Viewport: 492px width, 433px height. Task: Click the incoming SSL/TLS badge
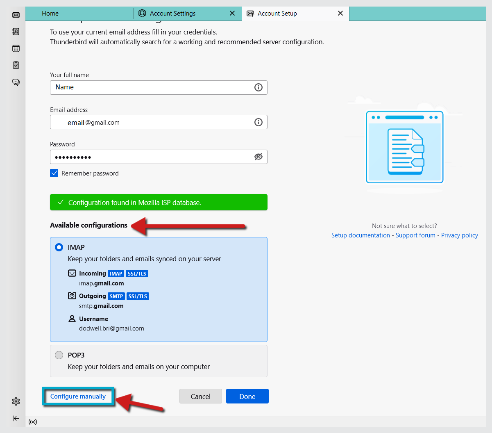click(137, 273)
